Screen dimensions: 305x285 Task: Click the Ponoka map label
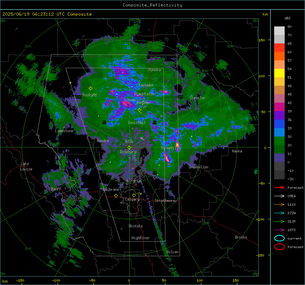155,70
